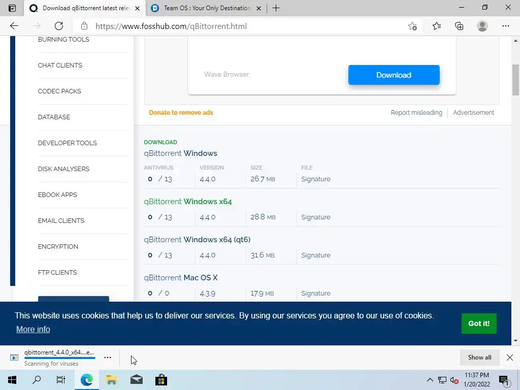View site information via the lock icon

coord(84,26)
